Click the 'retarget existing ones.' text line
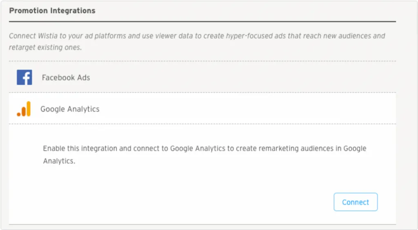Screen dimensions: 418x230 [x=45, y=47]
